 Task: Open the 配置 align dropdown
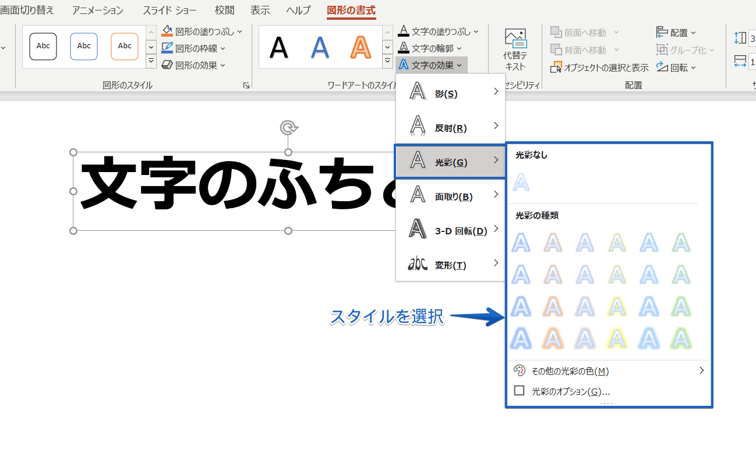pos(676,33)
